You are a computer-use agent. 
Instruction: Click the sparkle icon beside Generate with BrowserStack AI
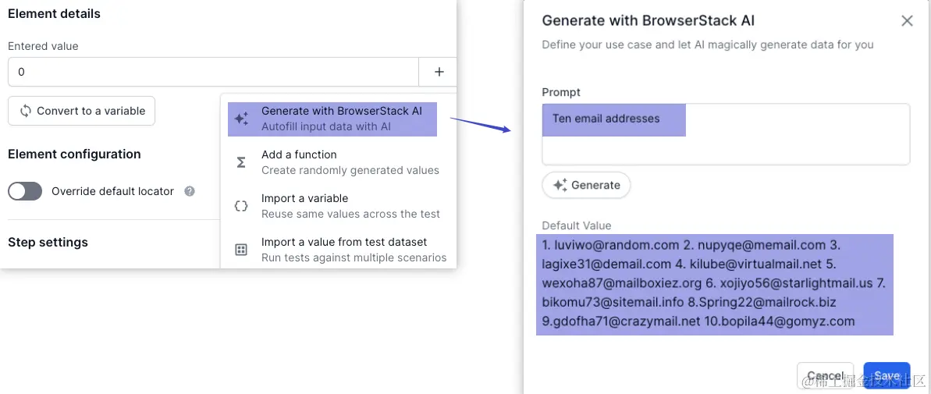(241, 119)
